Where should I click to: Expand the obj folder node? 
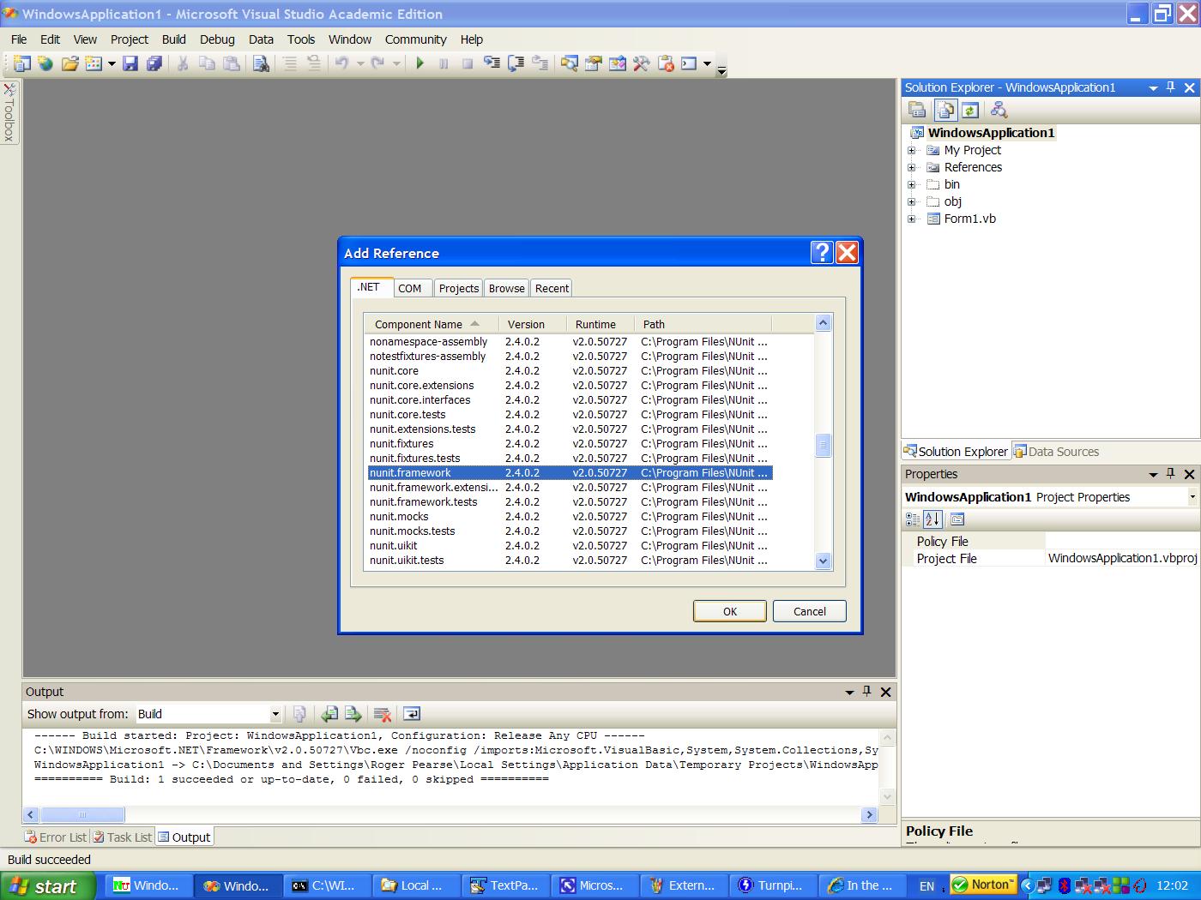(x=912, y=201)
